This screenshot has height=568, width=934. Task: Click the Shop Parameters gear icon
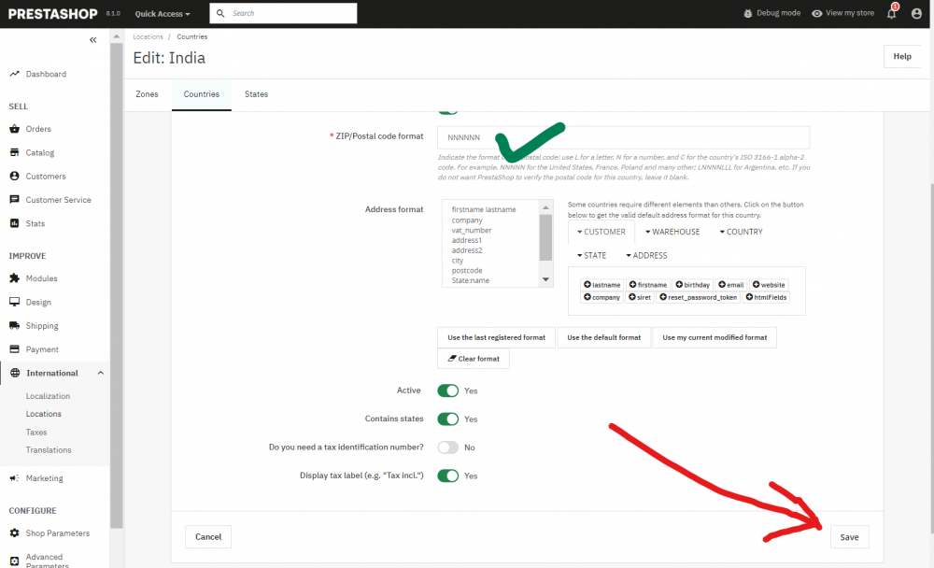(14, 532)
